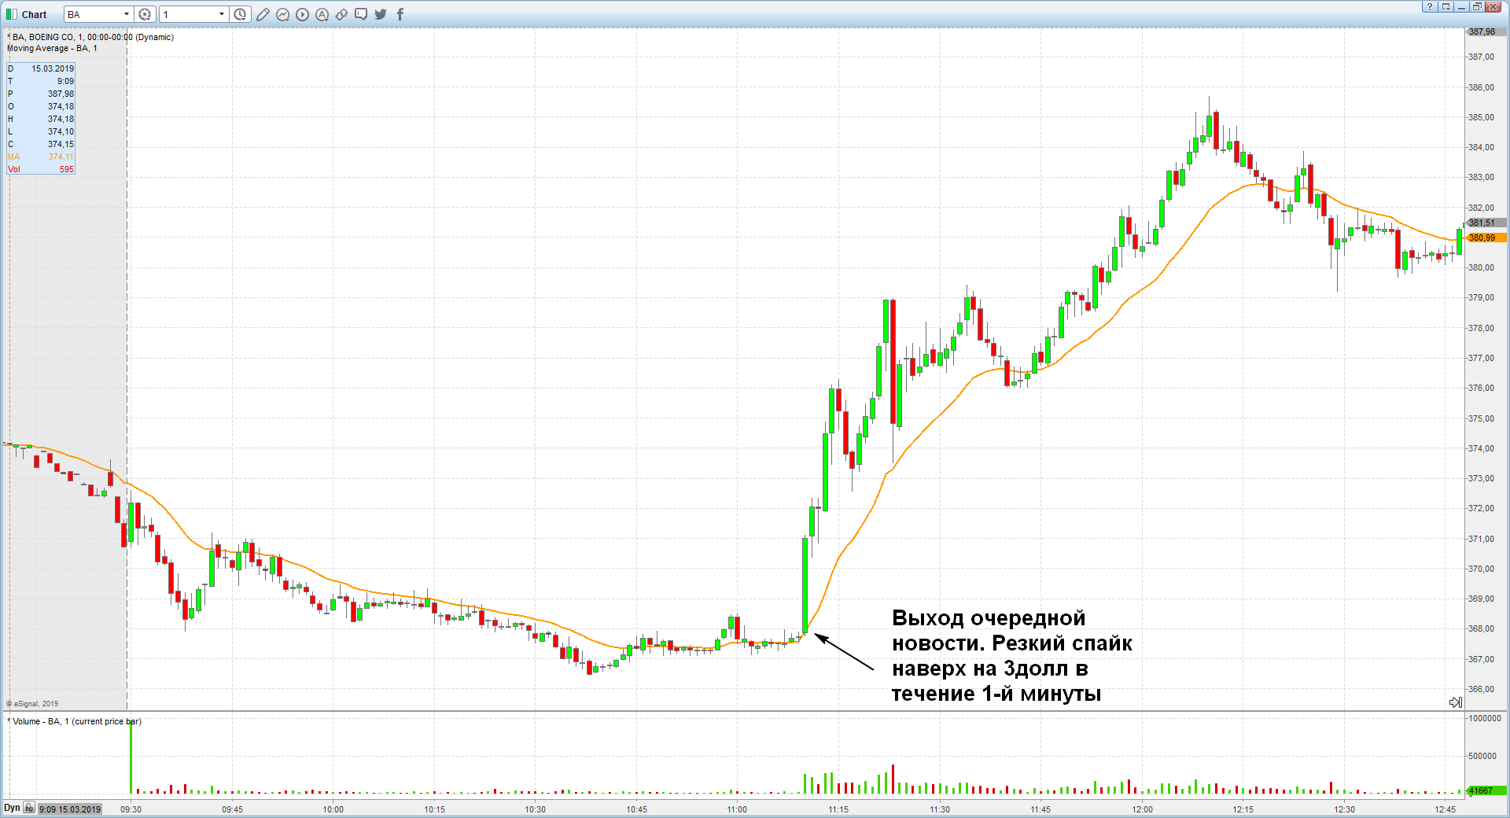
Task: Open the alerts 'A' circle icon
Action: pyautogui.click(x=322, y=14)
